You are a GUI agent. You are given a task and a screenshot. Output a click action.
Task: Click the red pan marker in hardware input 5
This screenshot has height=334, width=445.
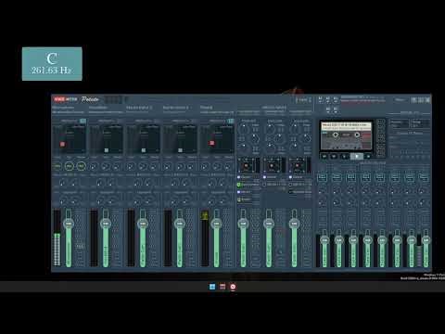pos(211,143)
